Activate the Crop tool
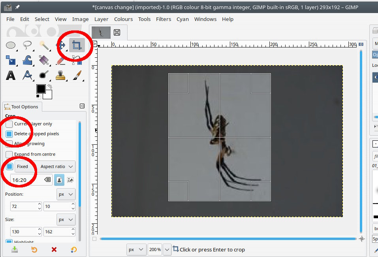 pyautogui.click(x=77, y=45)
